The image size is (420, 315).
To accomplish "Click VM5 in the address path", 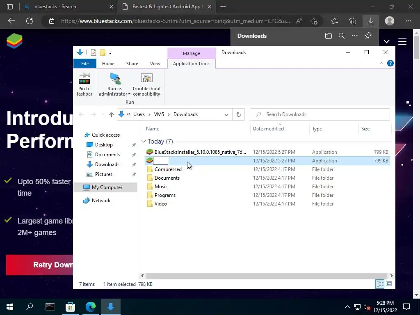I will point(159,114).
